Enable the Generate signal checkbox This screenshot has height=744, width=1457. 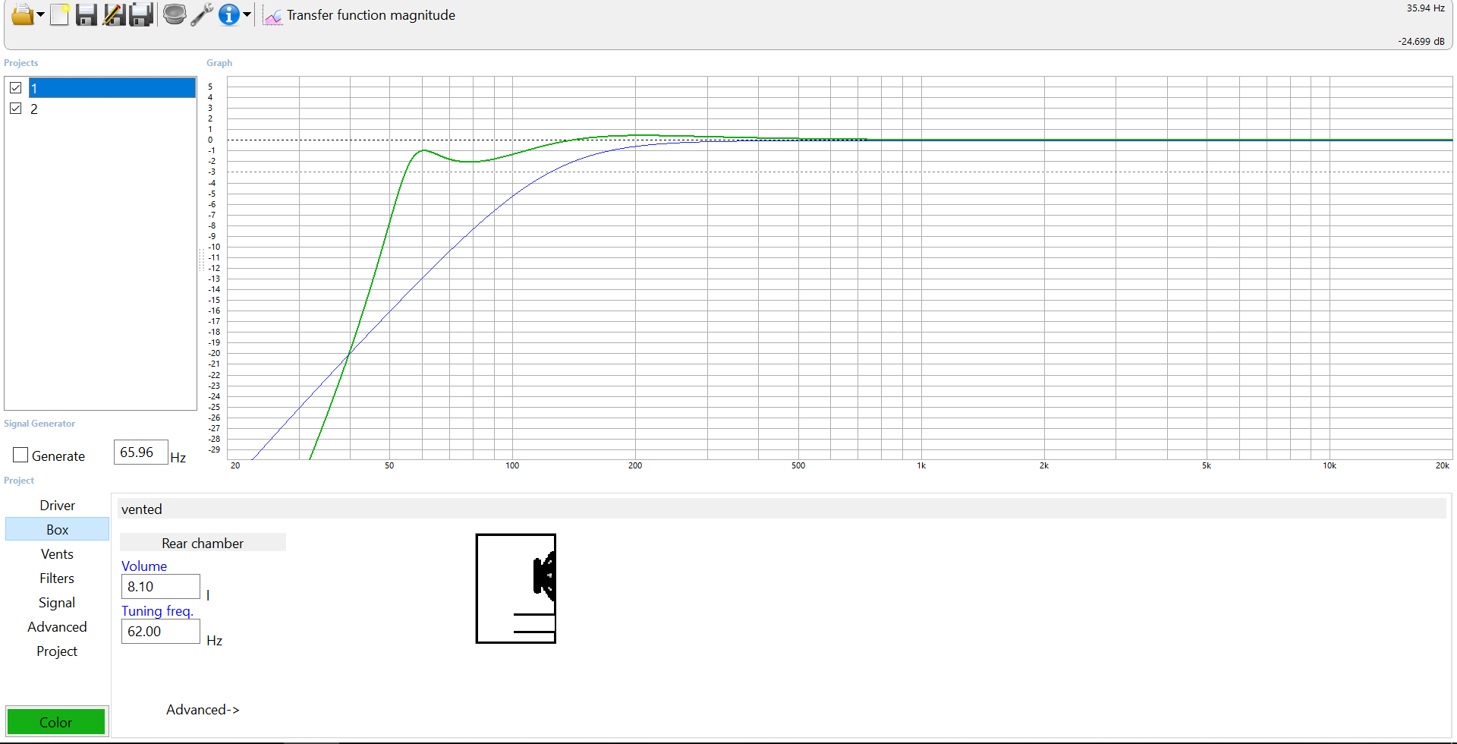pyautogui.click(x=20, y=455)
